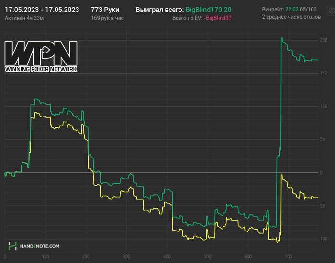
Task: Click the "Выиграл всего:" label
Action: 159,10
